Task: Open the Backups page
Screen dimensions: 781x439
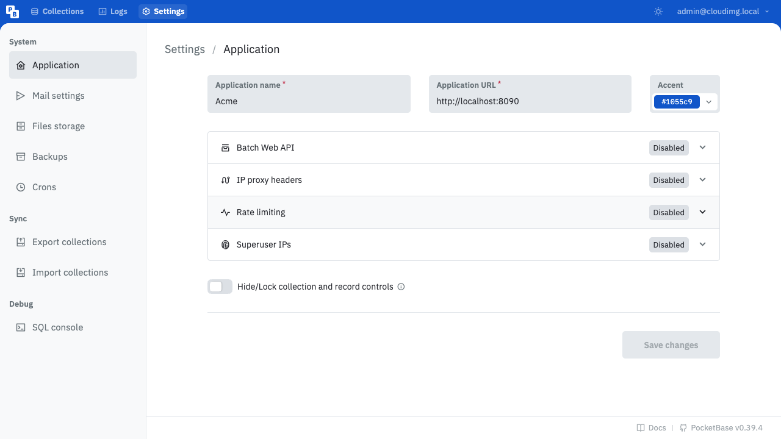Action: pyautogui.click(x=73, y=157)
